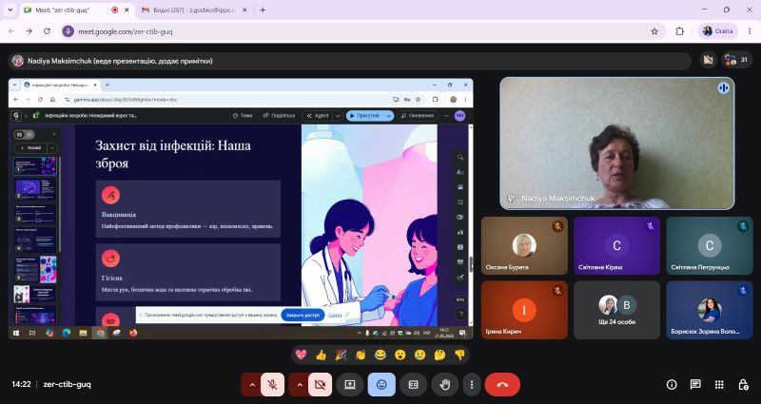
Task: Go back in browser history
Action: [11, 31]
